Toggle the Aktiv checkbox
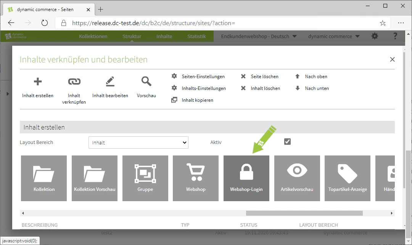The height and width of the screenshot is (245, 412). click(x=288, y=142)
